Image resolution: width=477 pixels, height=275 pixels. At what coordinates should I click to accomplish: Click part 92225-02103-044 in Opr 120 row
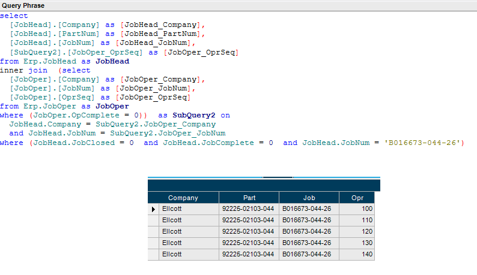pyautogui.click(x=249, y=232)
